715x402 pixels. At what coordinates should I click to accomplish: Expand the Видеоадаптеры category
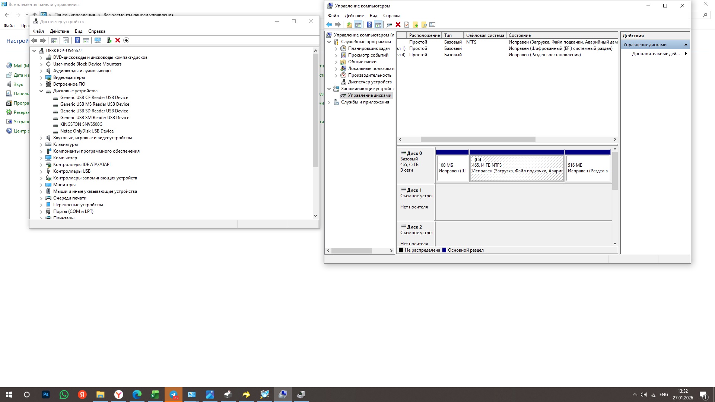pyautogui.click(x=41, y=77)
